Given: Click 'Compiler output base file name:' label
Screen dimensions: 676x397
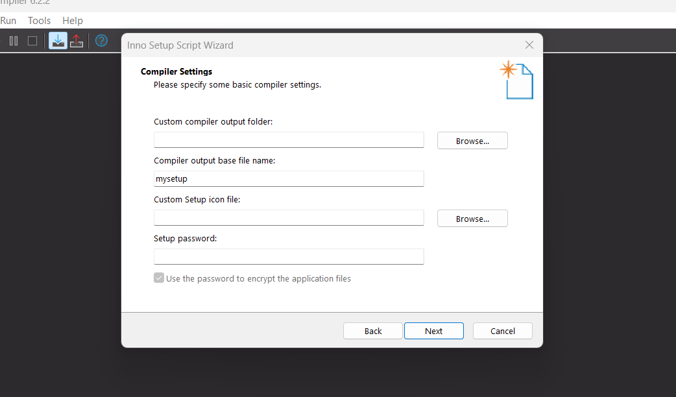Looking at the screenshot, I should click(x=214, y=160).
